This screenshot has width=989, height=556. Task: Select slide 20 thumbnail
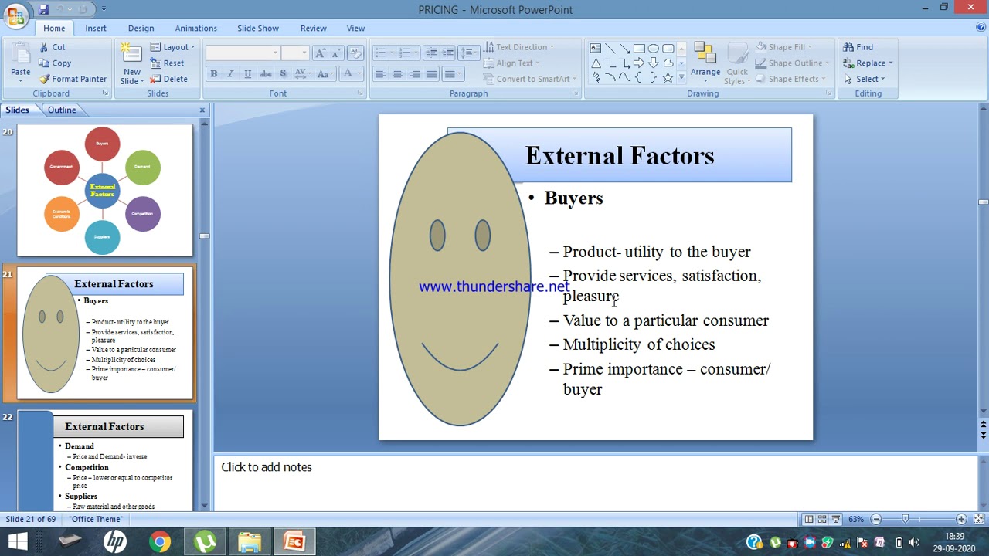(x=105, y=190)
